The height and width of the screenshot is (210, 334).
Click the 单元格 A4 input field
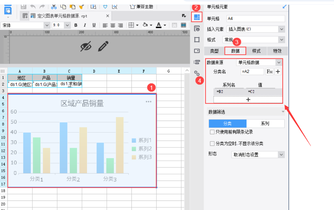click(256, 19)
